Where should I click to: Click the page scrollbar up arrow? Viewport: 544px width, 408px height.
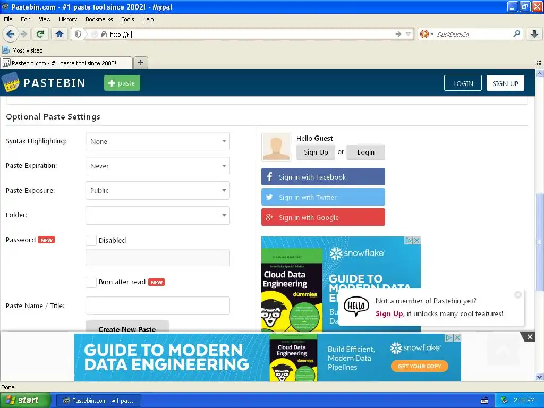pos(539,73)
